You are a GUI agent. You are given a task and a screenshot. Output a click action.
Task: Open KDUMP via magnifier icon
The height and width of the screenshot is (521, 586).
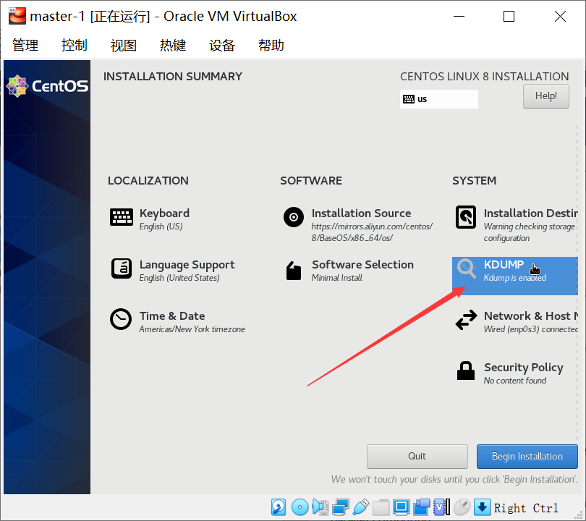[x=466, y=268]
